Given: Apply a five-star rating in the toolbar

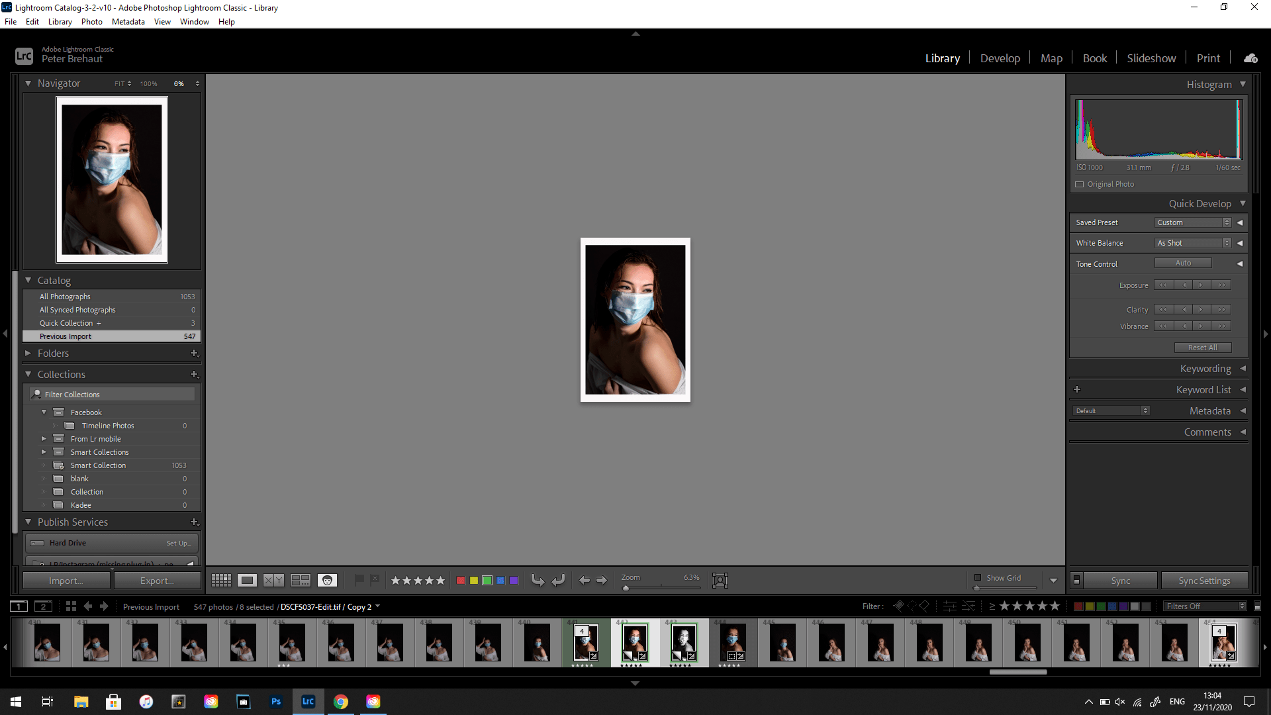Looking at the screenshot, I should pos(440,581).
